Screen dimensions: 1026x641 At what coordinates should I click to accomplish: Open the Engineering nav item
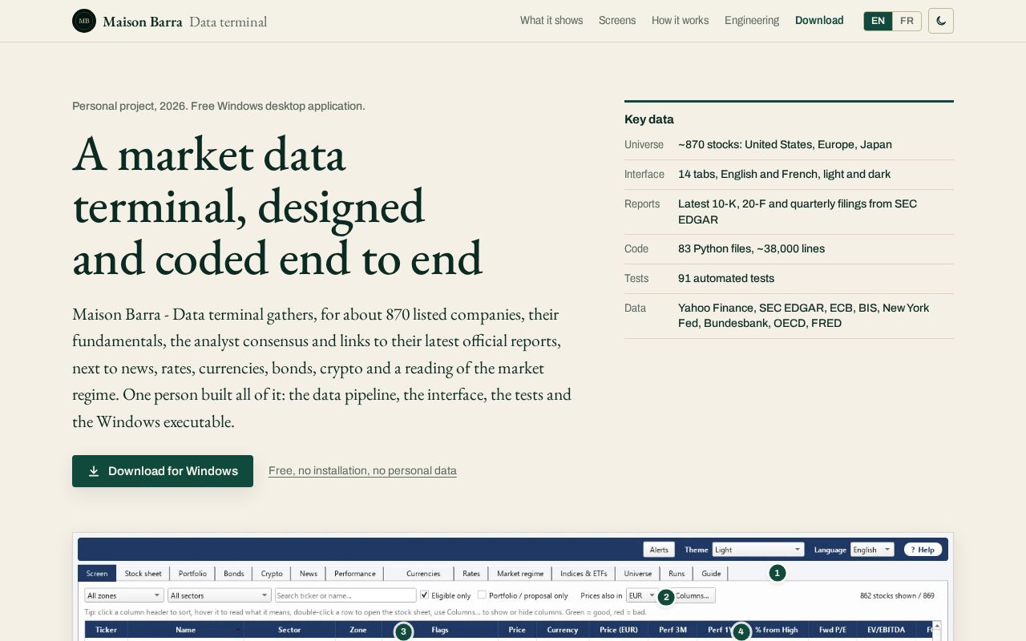point(752,21)
